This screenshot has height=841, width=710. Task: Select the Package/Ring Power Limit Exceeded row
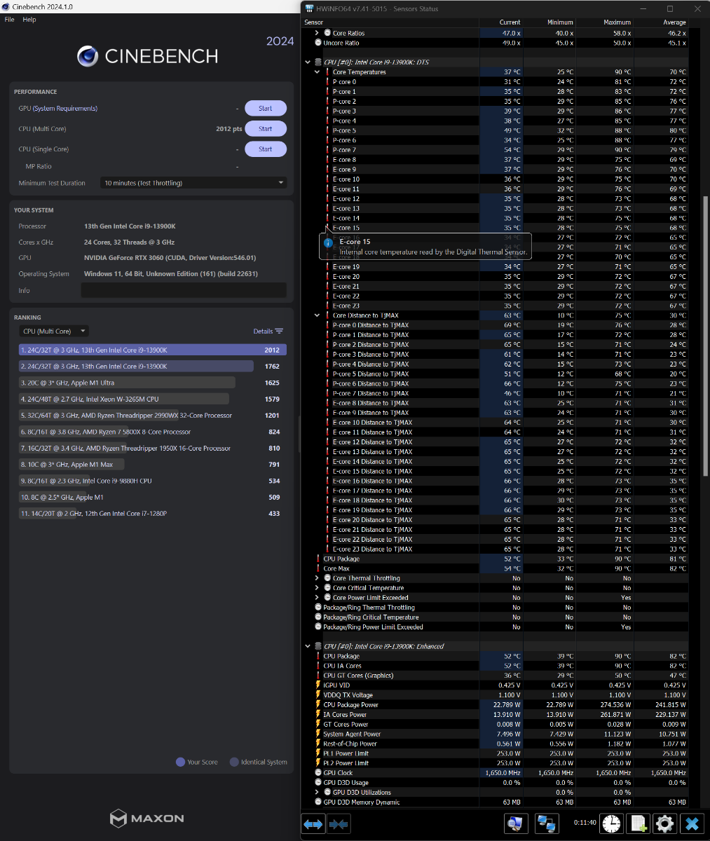496,627
